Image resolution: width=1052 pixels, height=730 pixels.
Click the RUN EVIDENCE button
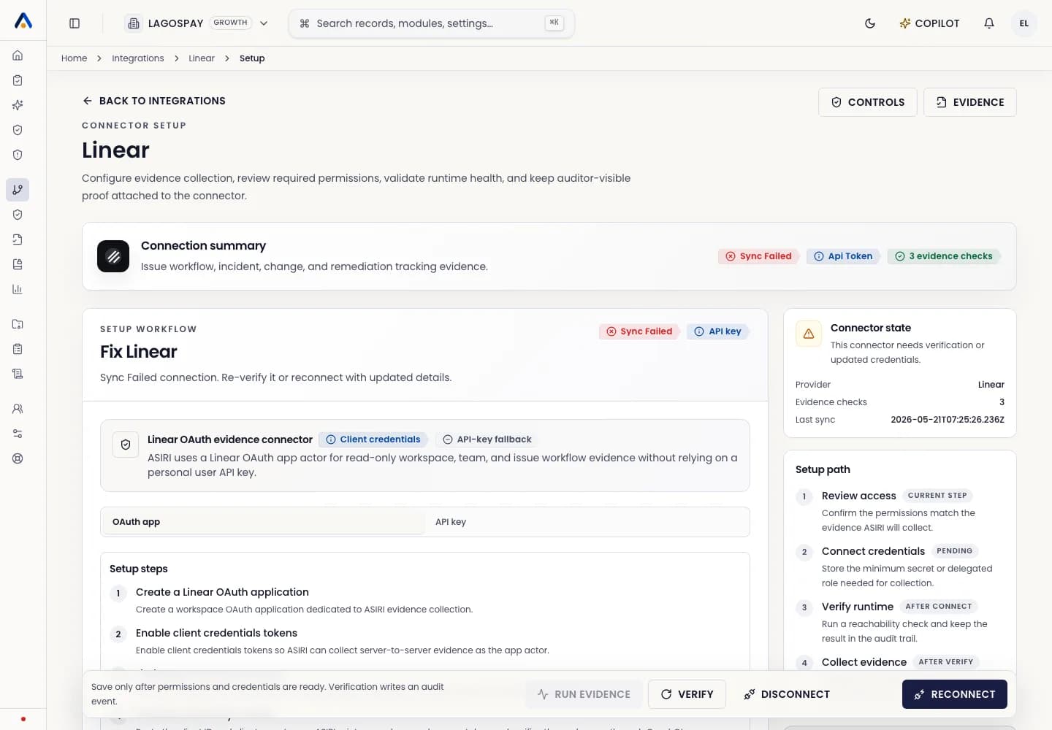coord(584,694)
